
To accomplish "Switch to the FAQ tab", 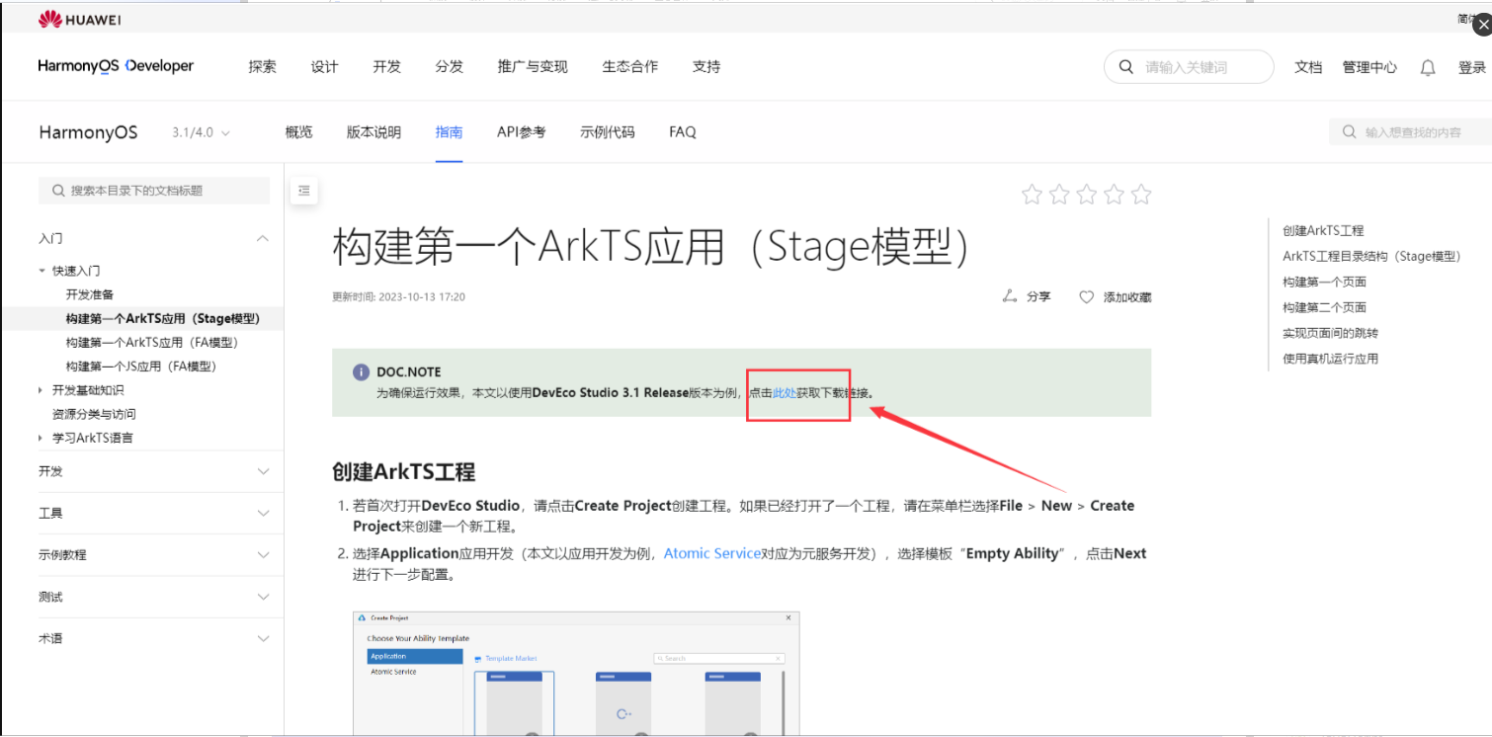I will [x=683, y=132].
